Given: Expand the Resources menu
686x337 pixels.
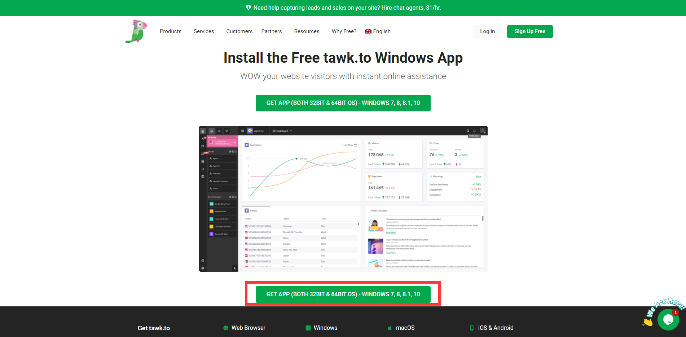Looking at the screenshot, I should coord(307,31).
